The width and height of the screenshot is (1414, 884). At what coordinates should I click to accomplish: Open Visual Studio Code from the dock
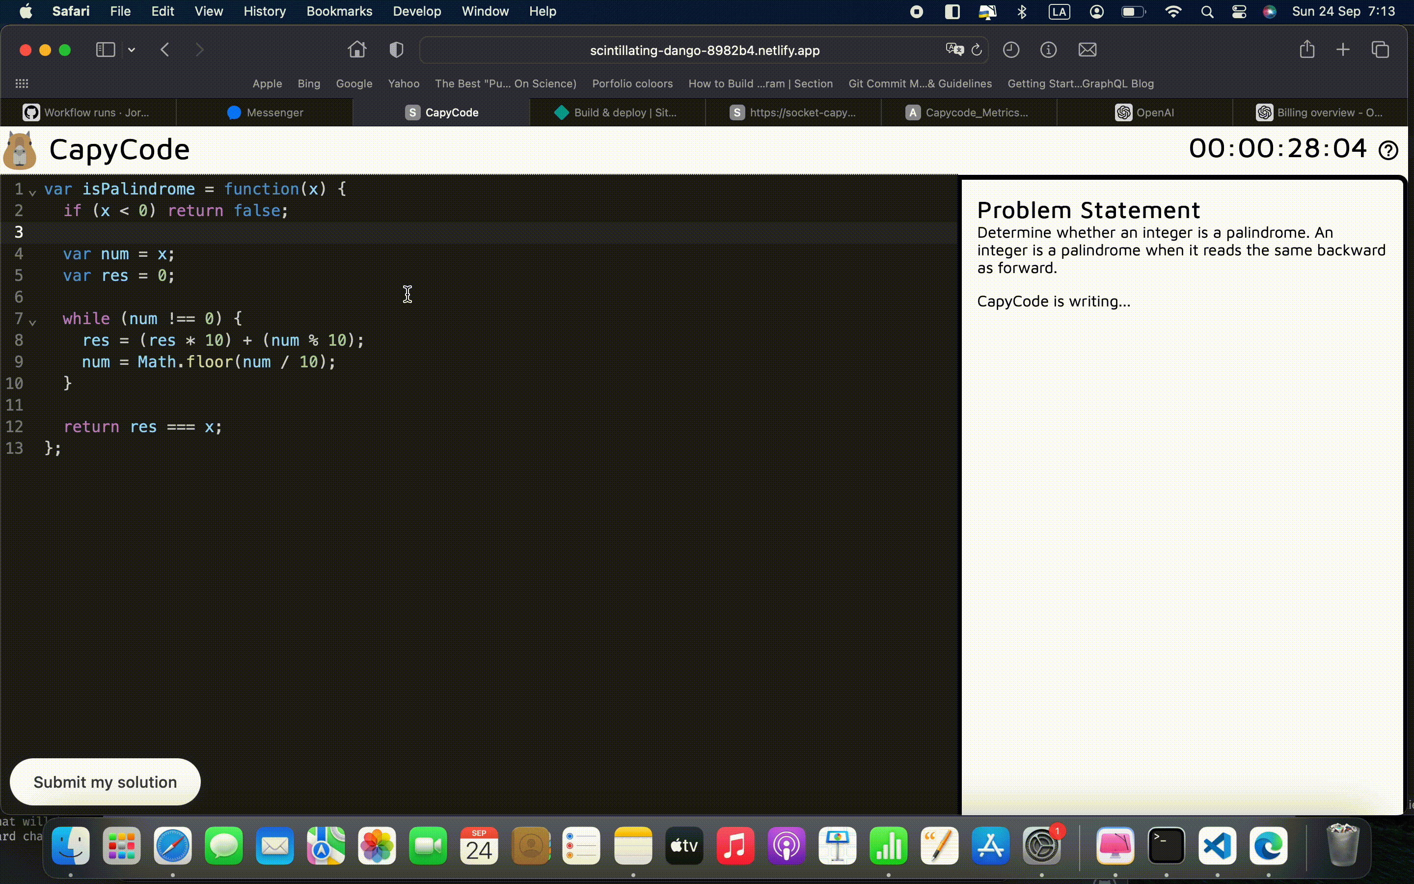click(x=1217, y=845)
